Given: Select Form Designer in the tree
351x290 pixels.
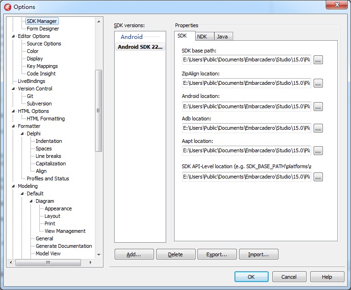Looking at the screenshot, I should point(43,29).
